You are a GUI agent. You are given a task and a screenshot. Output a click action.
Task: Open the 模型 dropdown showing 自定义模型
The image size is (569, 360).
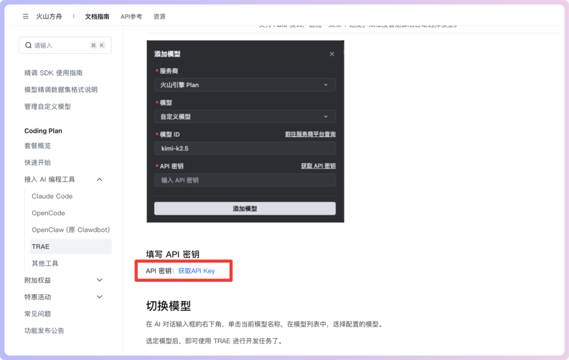[244, 116]
